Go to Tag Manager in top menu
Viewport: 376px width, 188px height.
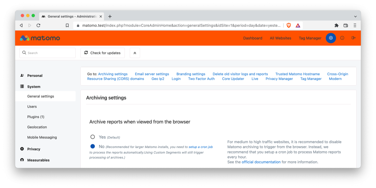[310, 38]
